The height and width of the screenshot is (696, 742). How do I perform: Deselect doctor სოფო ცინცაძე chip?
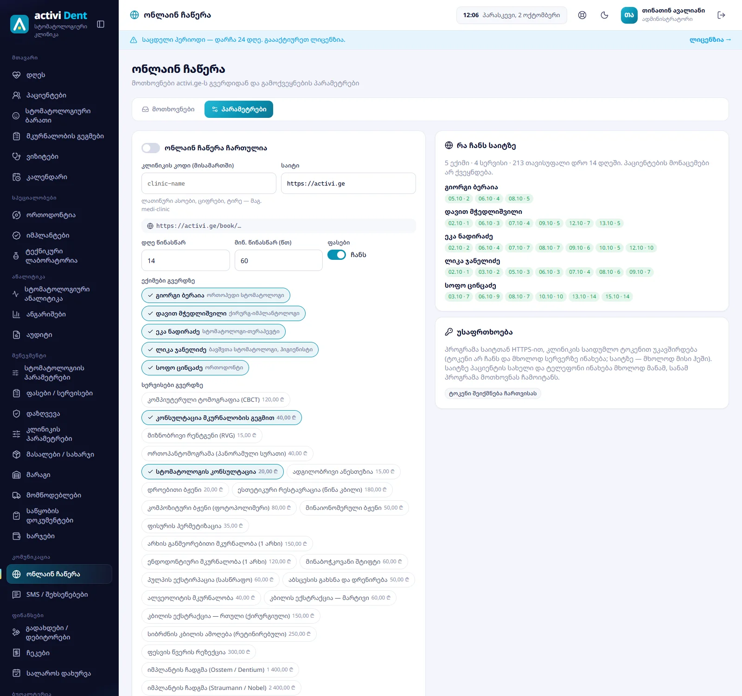pyautogui.click(x=195, y=368)
